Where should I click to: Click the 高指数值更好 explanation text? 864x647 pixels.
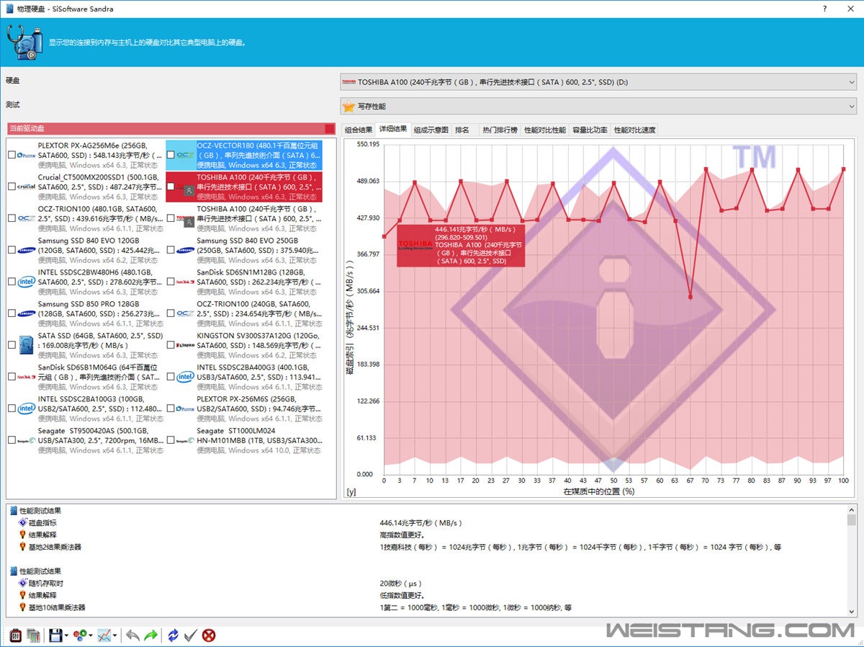pos(402,535)
